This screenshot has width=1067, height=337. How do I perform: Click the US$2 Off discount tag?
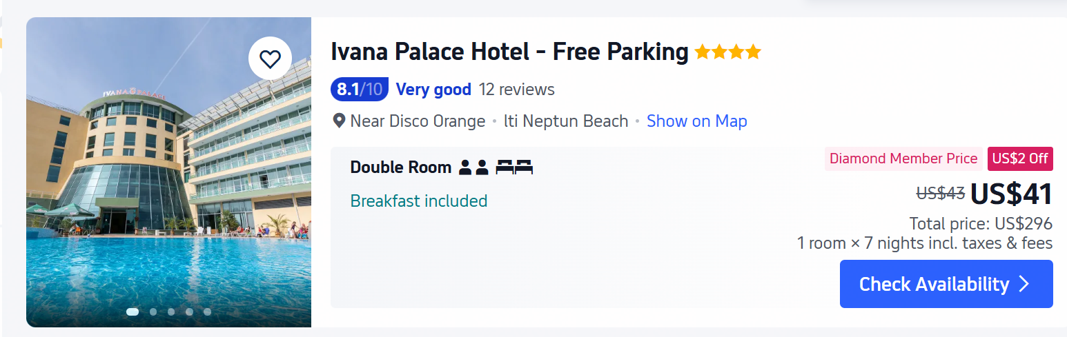click(1019, 159)
